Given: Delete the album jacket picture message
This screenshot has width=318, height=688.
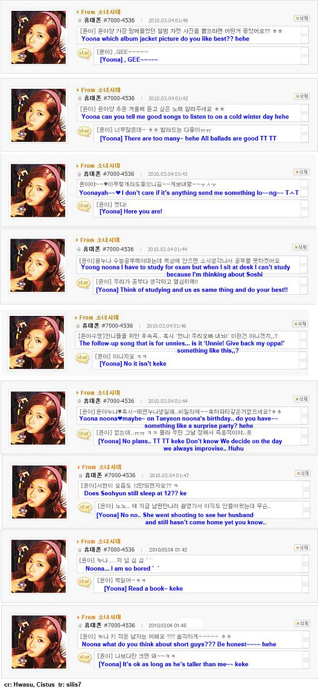Looking at the screenshot, I should pyautogui.click(x=302, y=18).
